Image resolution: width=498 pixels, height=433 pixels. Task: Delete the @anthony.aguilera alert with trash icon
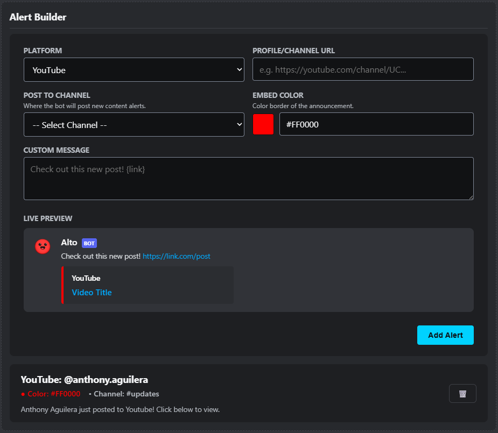click(462, 393)
